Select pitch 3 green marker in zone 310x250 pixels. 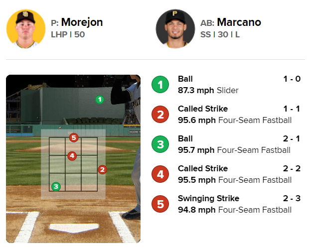click(x=56, y=187)
